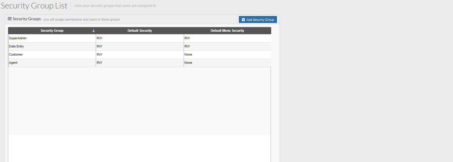Open the Customer security group
This screenshot has height=162, width=453.
pos(16,55)
